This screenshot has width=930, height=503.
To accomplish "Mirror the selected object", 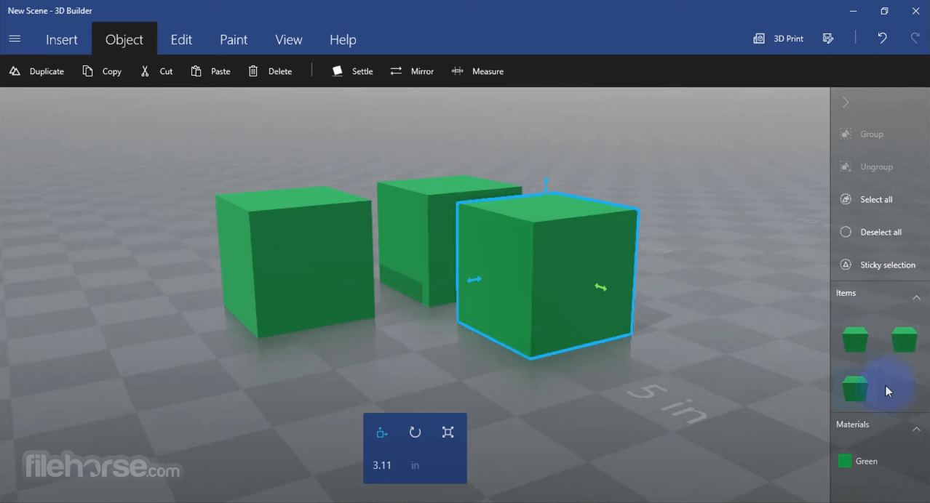I will 412,71.
